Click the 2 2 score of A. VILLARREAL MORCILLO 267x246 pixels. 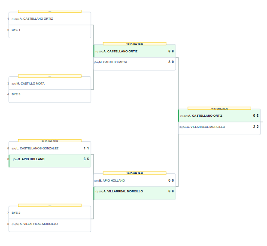pos(256,127)
